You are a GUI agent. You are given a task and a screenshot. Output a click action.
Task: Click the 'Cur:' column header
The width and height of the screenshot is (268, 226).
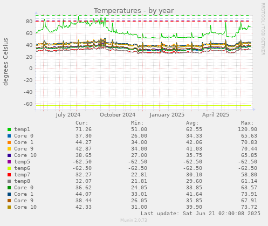tap(82, 123)
